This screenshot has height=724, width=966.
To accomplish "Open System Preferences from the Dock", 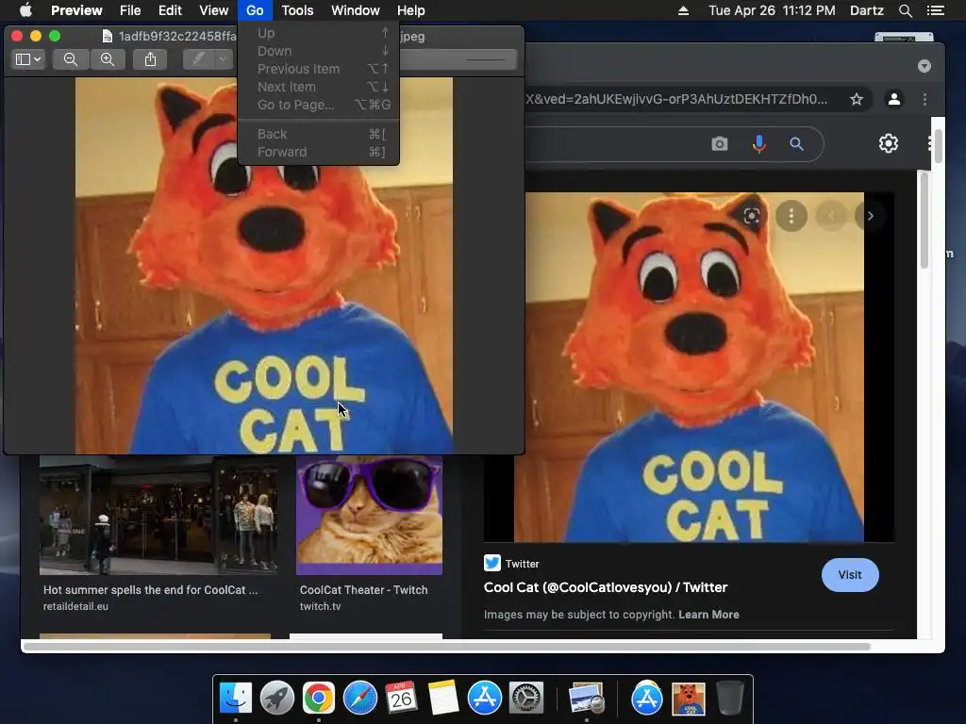I will click(x=525, y=698).
